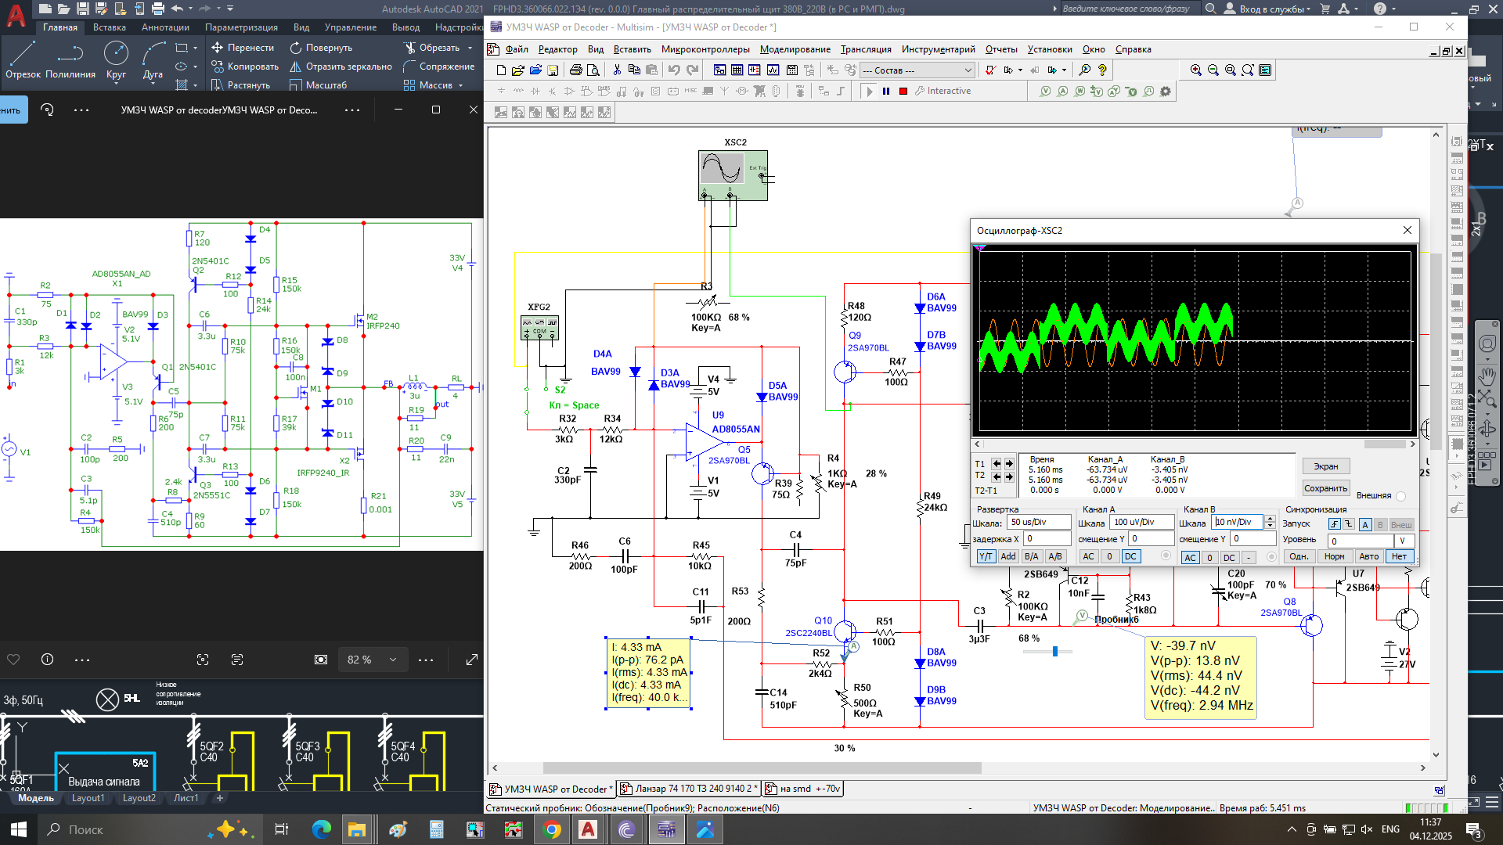Click the Grapher view toolbar icon
This screenshot has height=845, width=1503.
pyautogui.click(x=773, y=70)
